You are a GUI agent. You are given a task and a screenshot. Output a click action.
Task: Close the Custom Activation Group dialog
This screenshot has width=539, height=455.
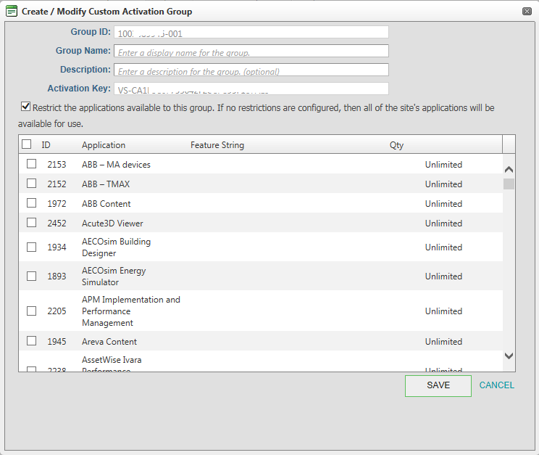(x=527, y=12)
